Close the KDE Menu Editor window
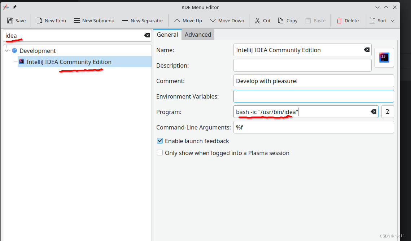 [x=395, y=7]
